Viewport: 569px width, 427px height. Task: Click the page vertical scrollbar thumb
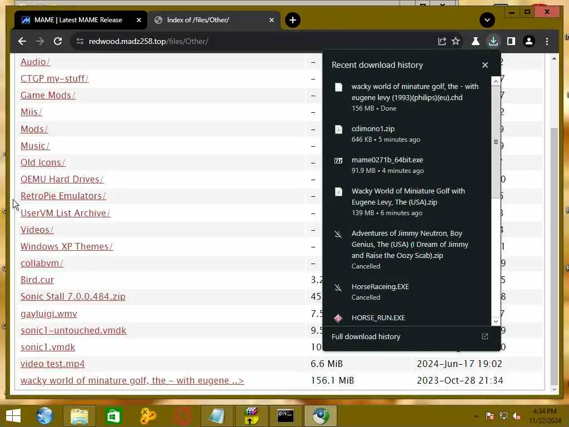coord(554,256)
